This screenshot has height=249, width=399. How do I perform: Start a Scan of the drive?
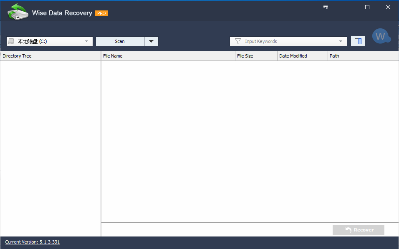pyautogui.click(x=120, y=41)
